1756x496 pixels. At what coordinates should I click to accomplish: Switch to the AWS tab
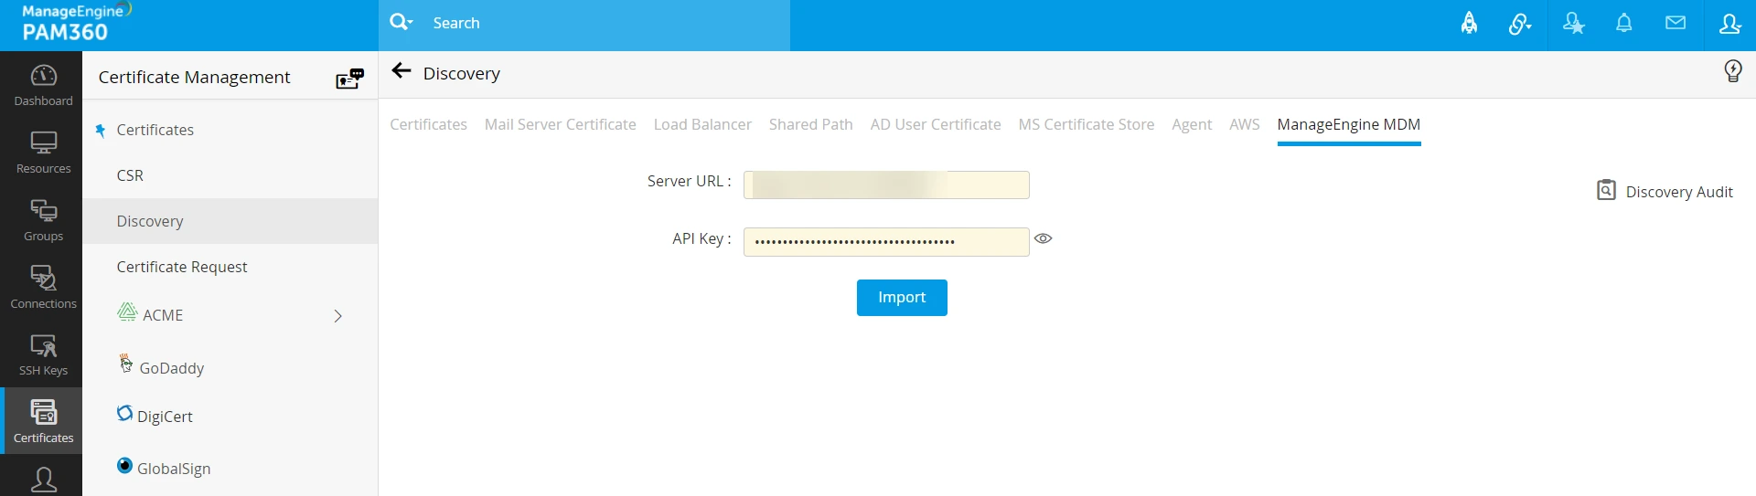[1244, 124]
